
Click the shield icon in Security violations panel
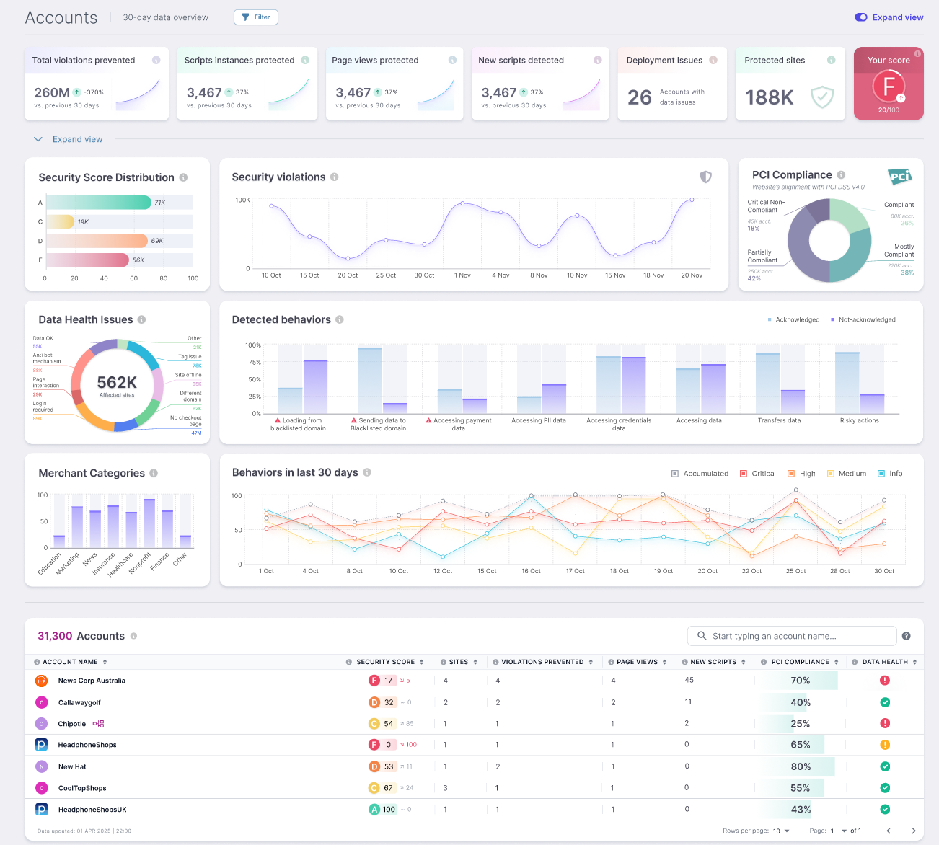point(705,177)
